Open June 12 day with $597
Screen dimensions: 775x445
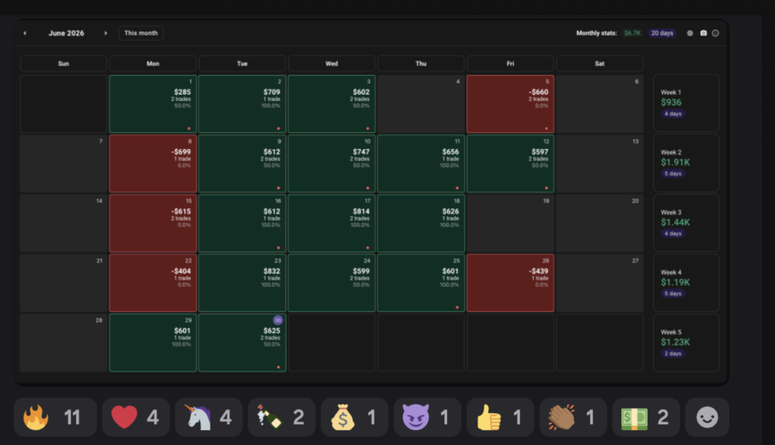click(x=510, y=164)
